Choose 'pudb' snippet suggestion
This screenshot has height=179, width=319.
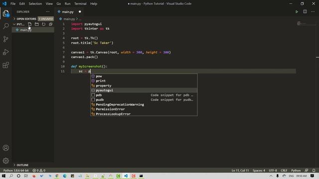[x=144, y=99]
